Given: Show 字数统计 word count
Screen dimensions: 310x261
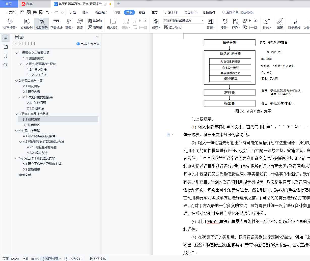Looking at the screenshot, I should [56, 24].
